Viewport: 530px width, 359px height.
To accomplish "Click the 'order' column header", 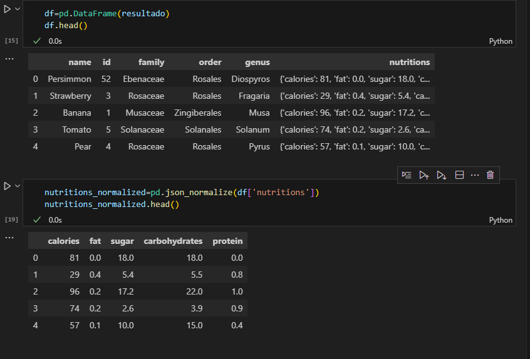I will (210, 62).
